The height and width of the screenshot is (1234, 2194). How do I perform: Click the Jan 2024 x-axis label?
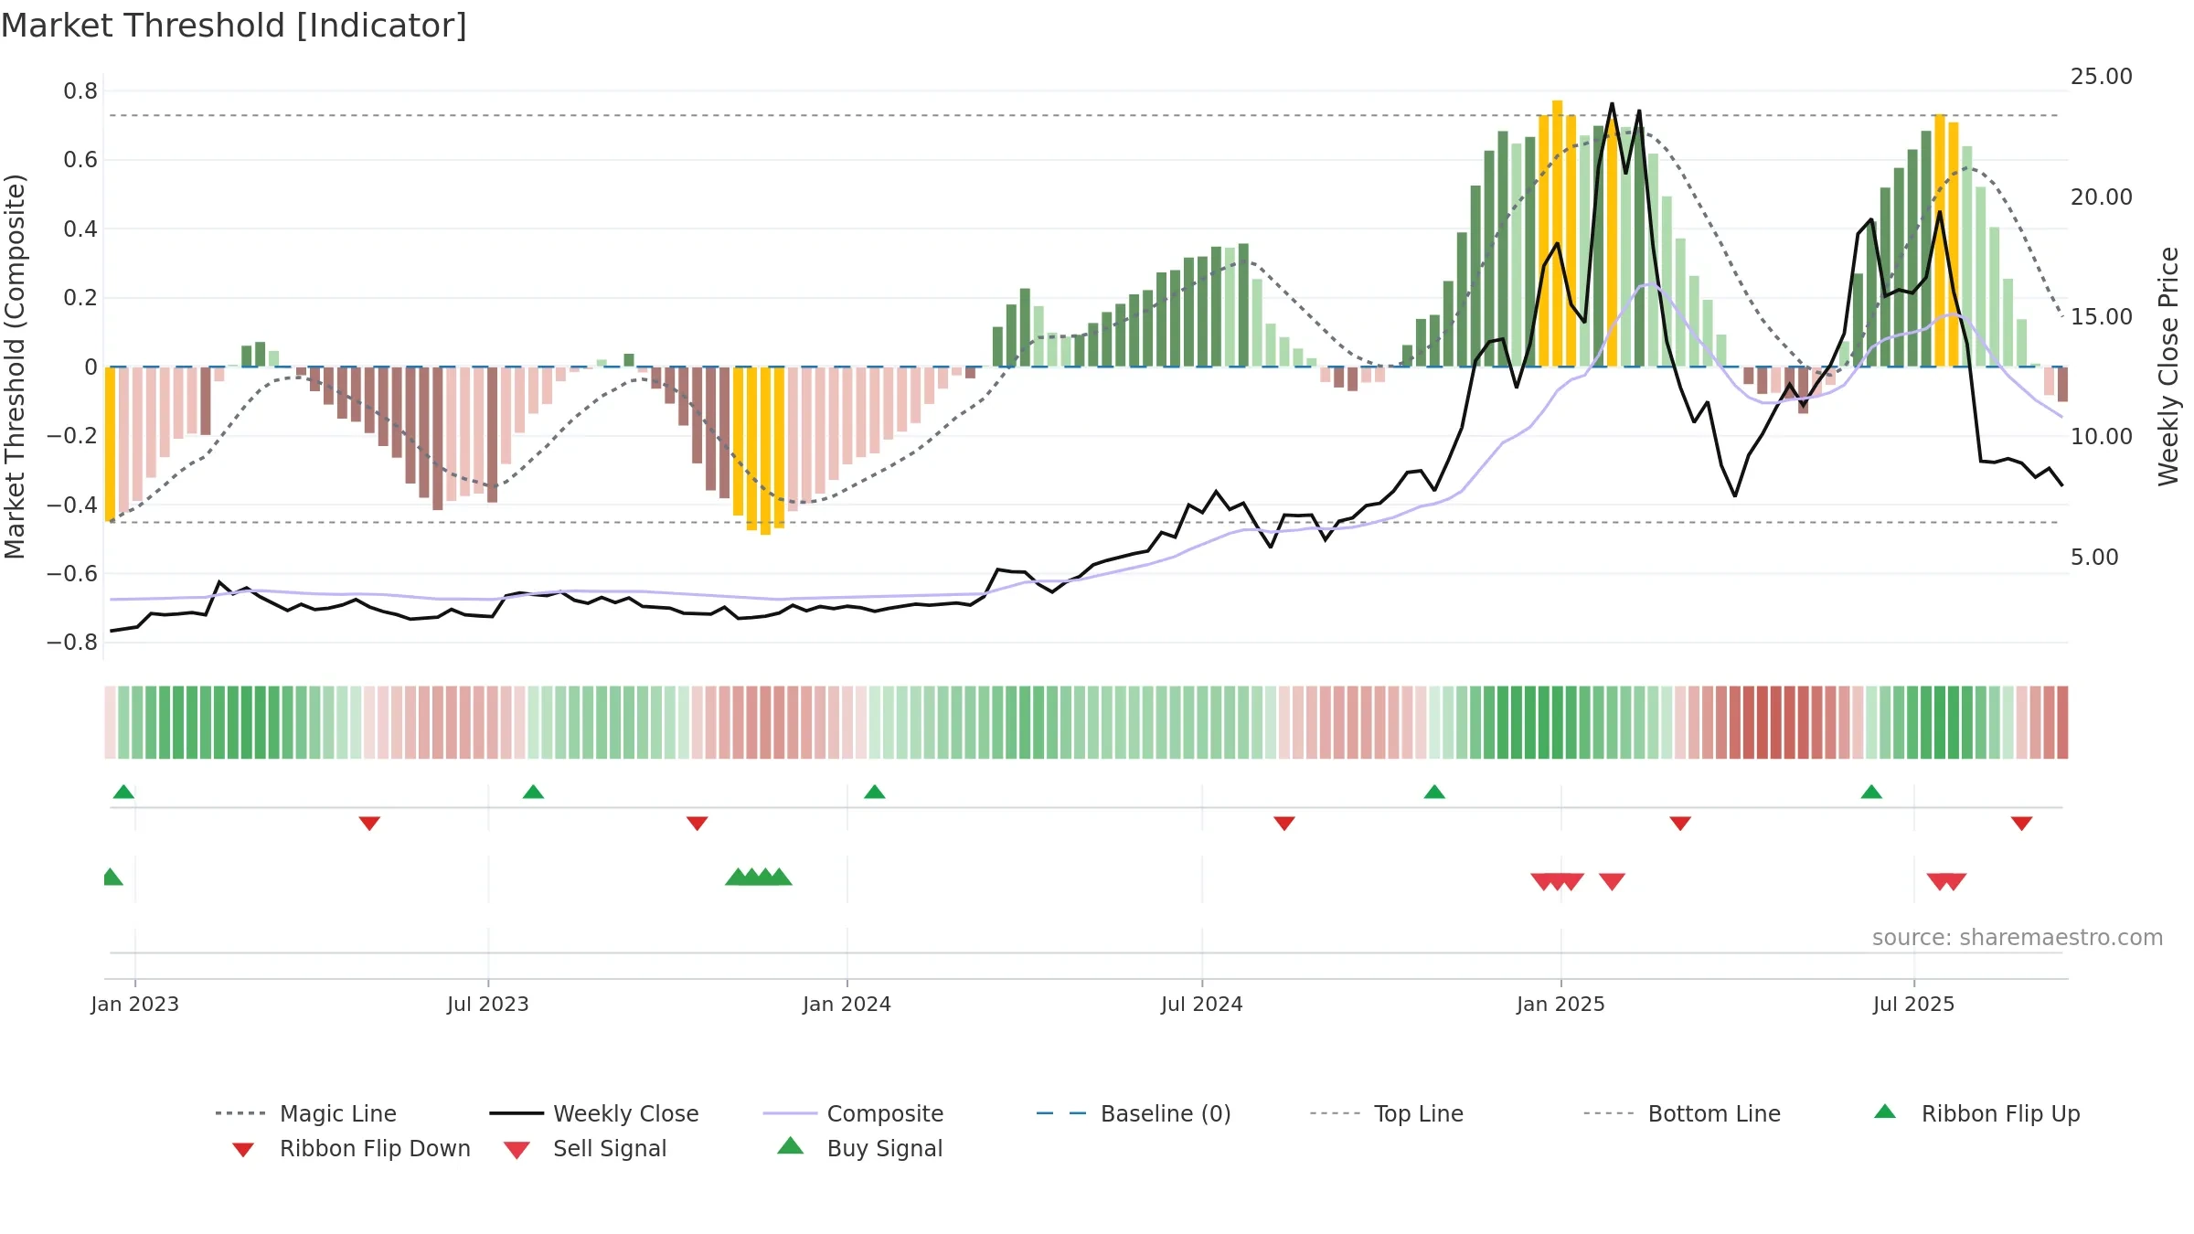pos(847,1004)
